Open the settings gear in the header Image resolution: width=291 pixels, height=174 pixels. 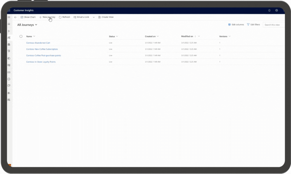[277, 10]
